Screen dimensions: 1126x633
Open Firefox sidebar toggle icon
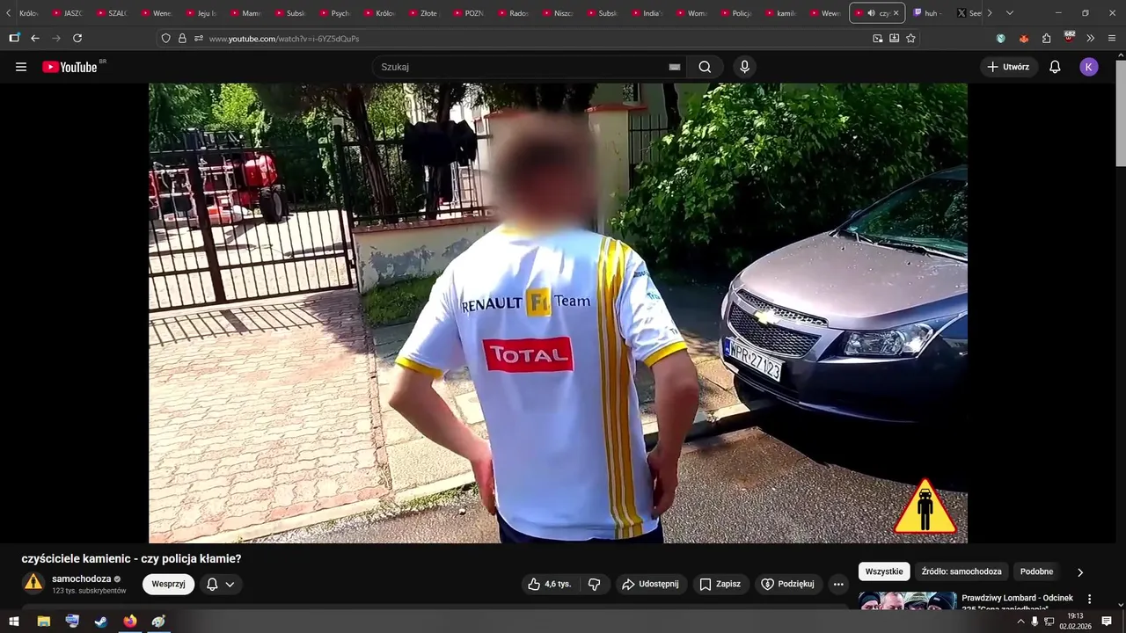14,38
